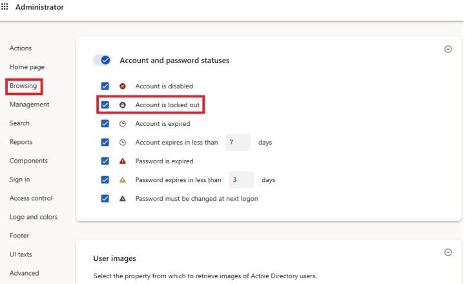Click the red warning triangle for expired password
Viewport: 465px width, 284px height.
(123, 161)
